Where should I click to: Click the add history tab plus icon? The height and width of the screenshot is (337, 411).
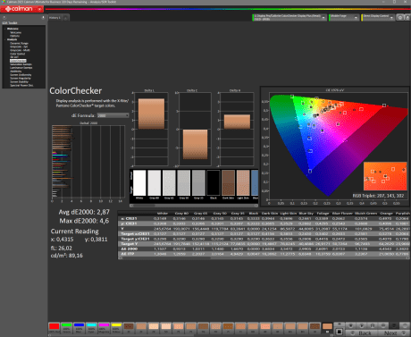[x=65, y=18]
